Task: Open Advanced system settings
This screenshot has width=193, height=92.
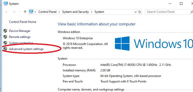Action: point(26,49)
